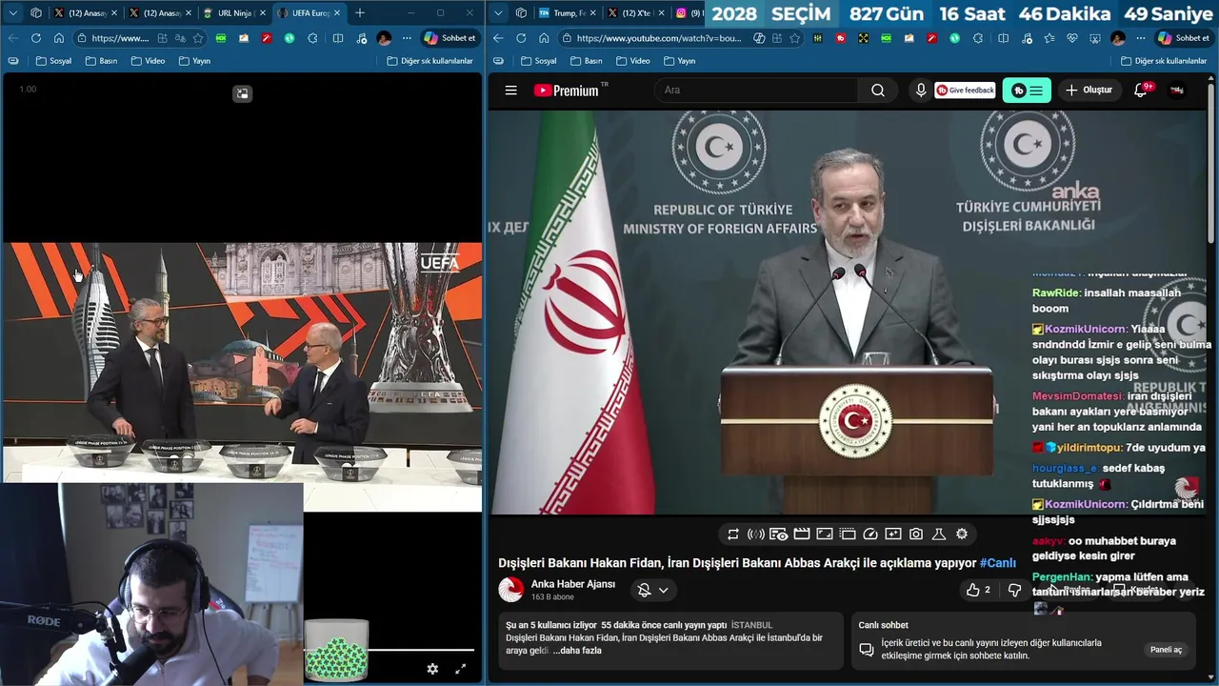Open home page in right browser

[544, 38]
